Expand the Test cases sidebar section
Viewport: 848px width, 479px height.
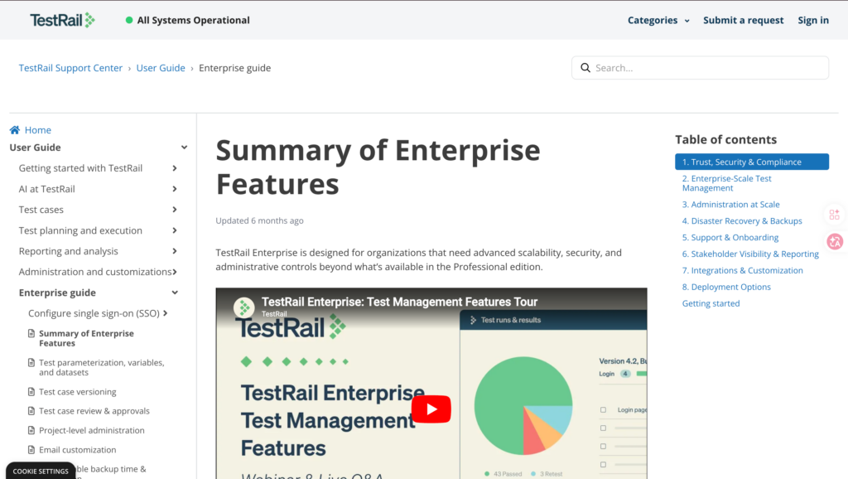[175, 210]
